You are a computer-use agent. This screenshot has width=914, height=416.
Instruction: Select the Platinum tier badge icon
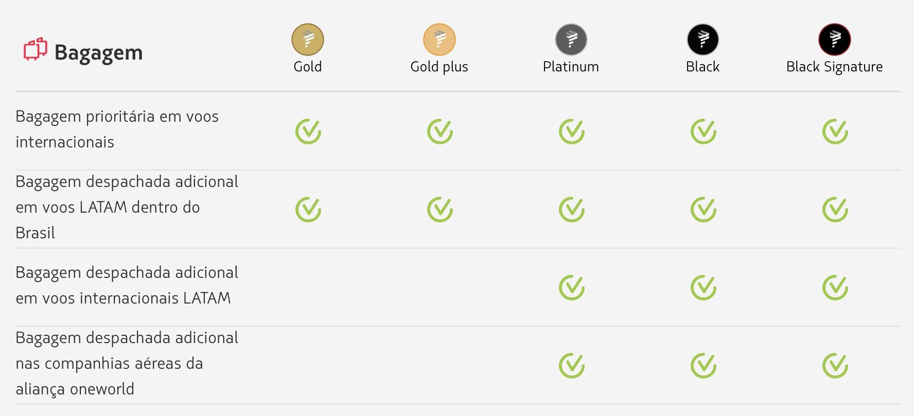click(x=571, y=40)
